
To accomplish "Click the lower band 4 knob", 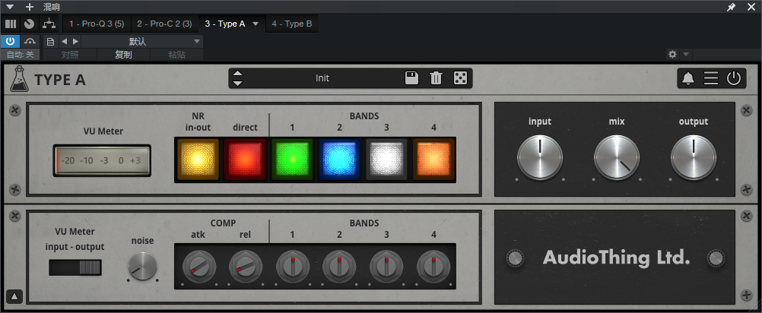I will (x=433, y=267).
